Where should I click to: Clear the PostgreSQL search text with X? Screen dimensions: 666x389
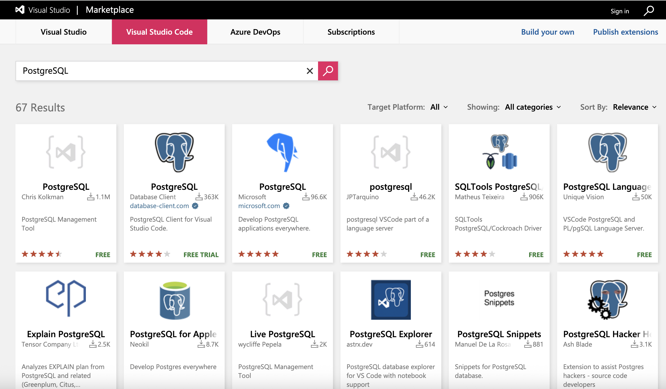pyautogui.click(x=310, y=71)
